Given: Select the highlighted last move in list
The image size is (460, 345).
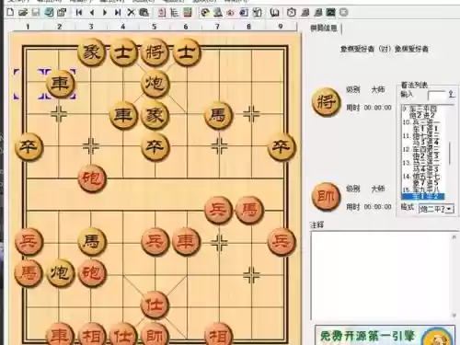Looking at the screenshot, I should point(423,196).
